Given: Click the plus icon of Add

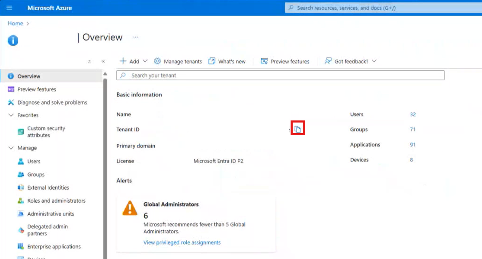Looking at the screenshot, I should [123, 61].
